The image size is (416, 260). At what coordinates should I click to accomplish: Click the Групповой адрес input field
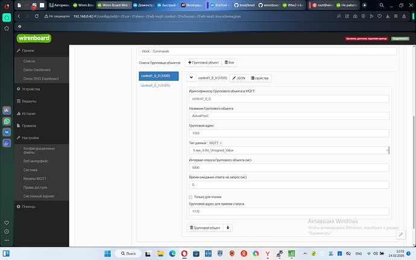289,133
